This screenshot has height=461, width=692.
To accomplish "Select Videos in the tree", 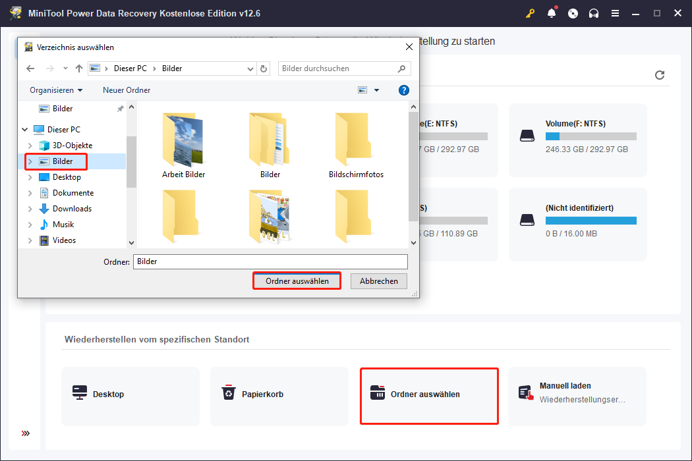I will pos(64,240).
